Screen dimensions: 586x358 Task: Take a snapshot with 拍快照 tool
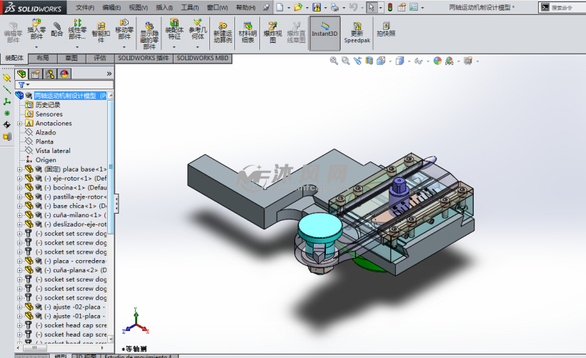tap(386, 30)
